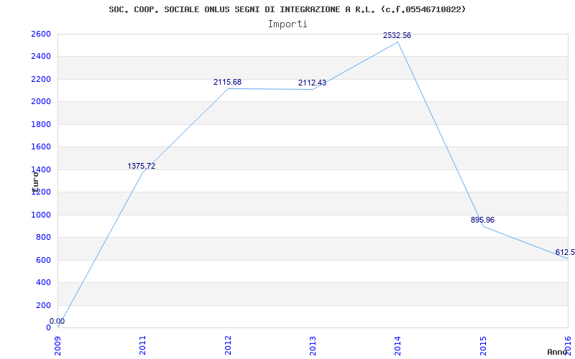Click the 612.5 data label

coord(564,252)
